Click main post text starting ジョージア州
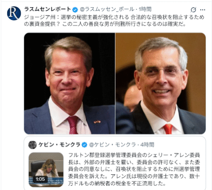Image resolution: width=212 pixels, height=190 pixels. click(114, 21)
